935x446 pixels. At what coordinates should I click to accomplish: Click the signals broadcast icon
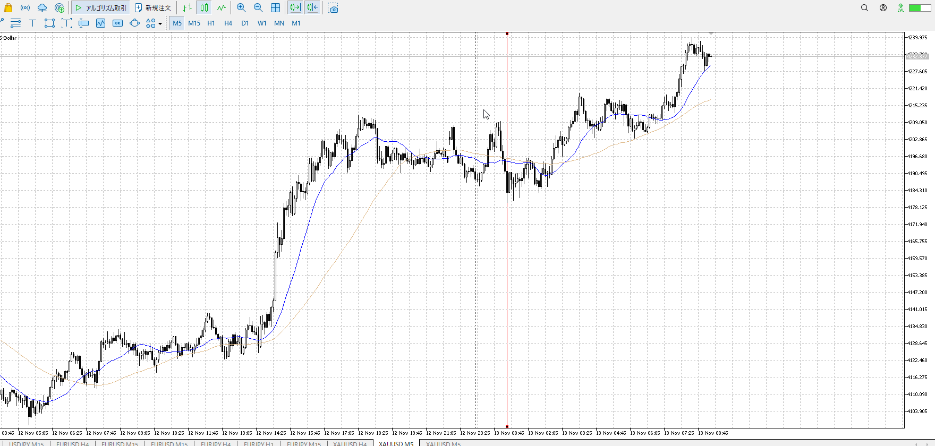(x=25, y=8)
